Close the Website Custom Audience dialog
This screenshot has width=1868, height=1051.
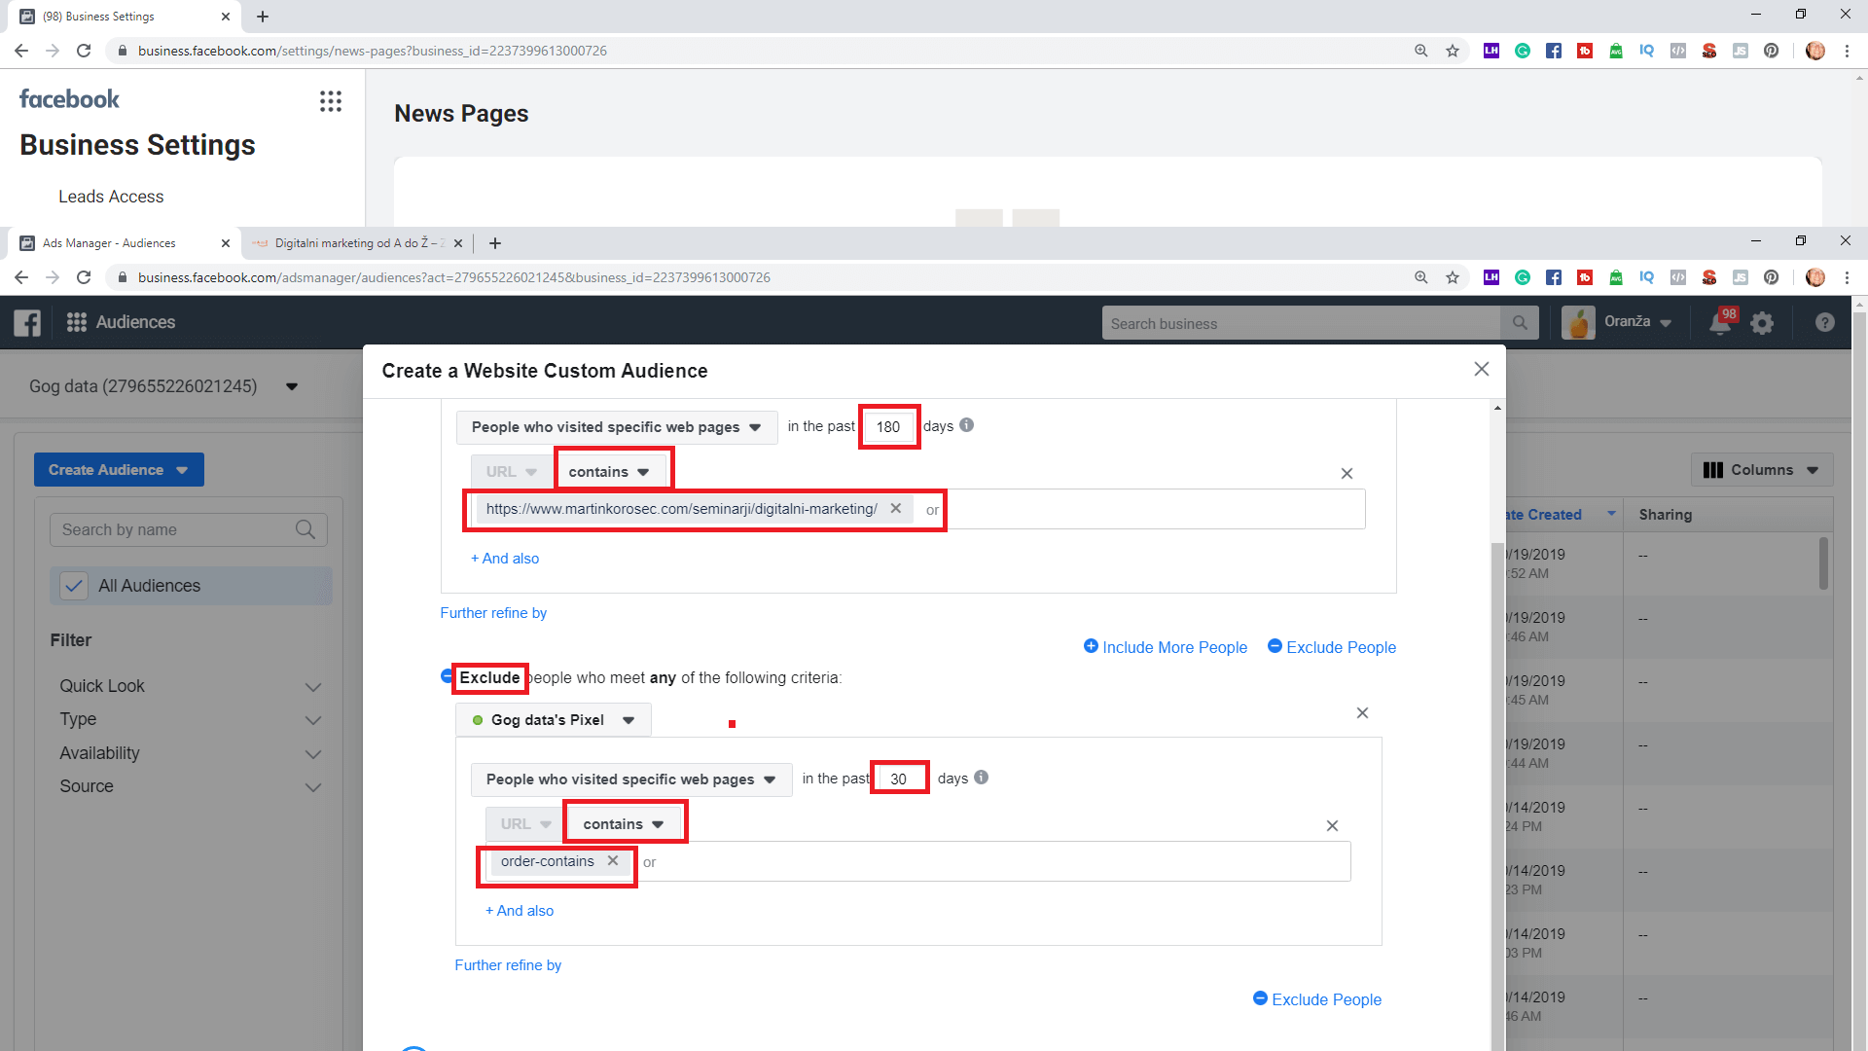(x=1481, y=369)
